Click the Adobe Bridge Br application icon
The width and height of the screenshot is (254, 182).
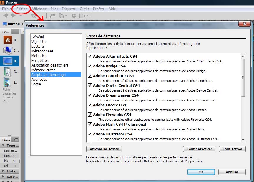click(2, 2)
